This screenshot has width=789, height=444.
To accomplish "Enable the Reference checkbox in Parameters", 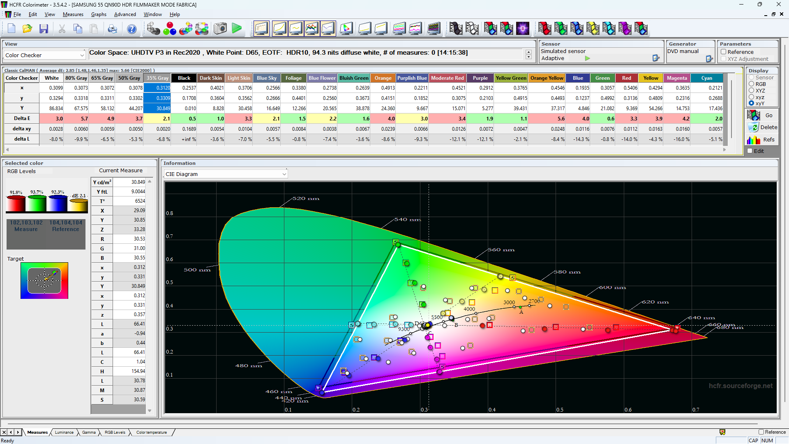I will click(x=724, y=52).
